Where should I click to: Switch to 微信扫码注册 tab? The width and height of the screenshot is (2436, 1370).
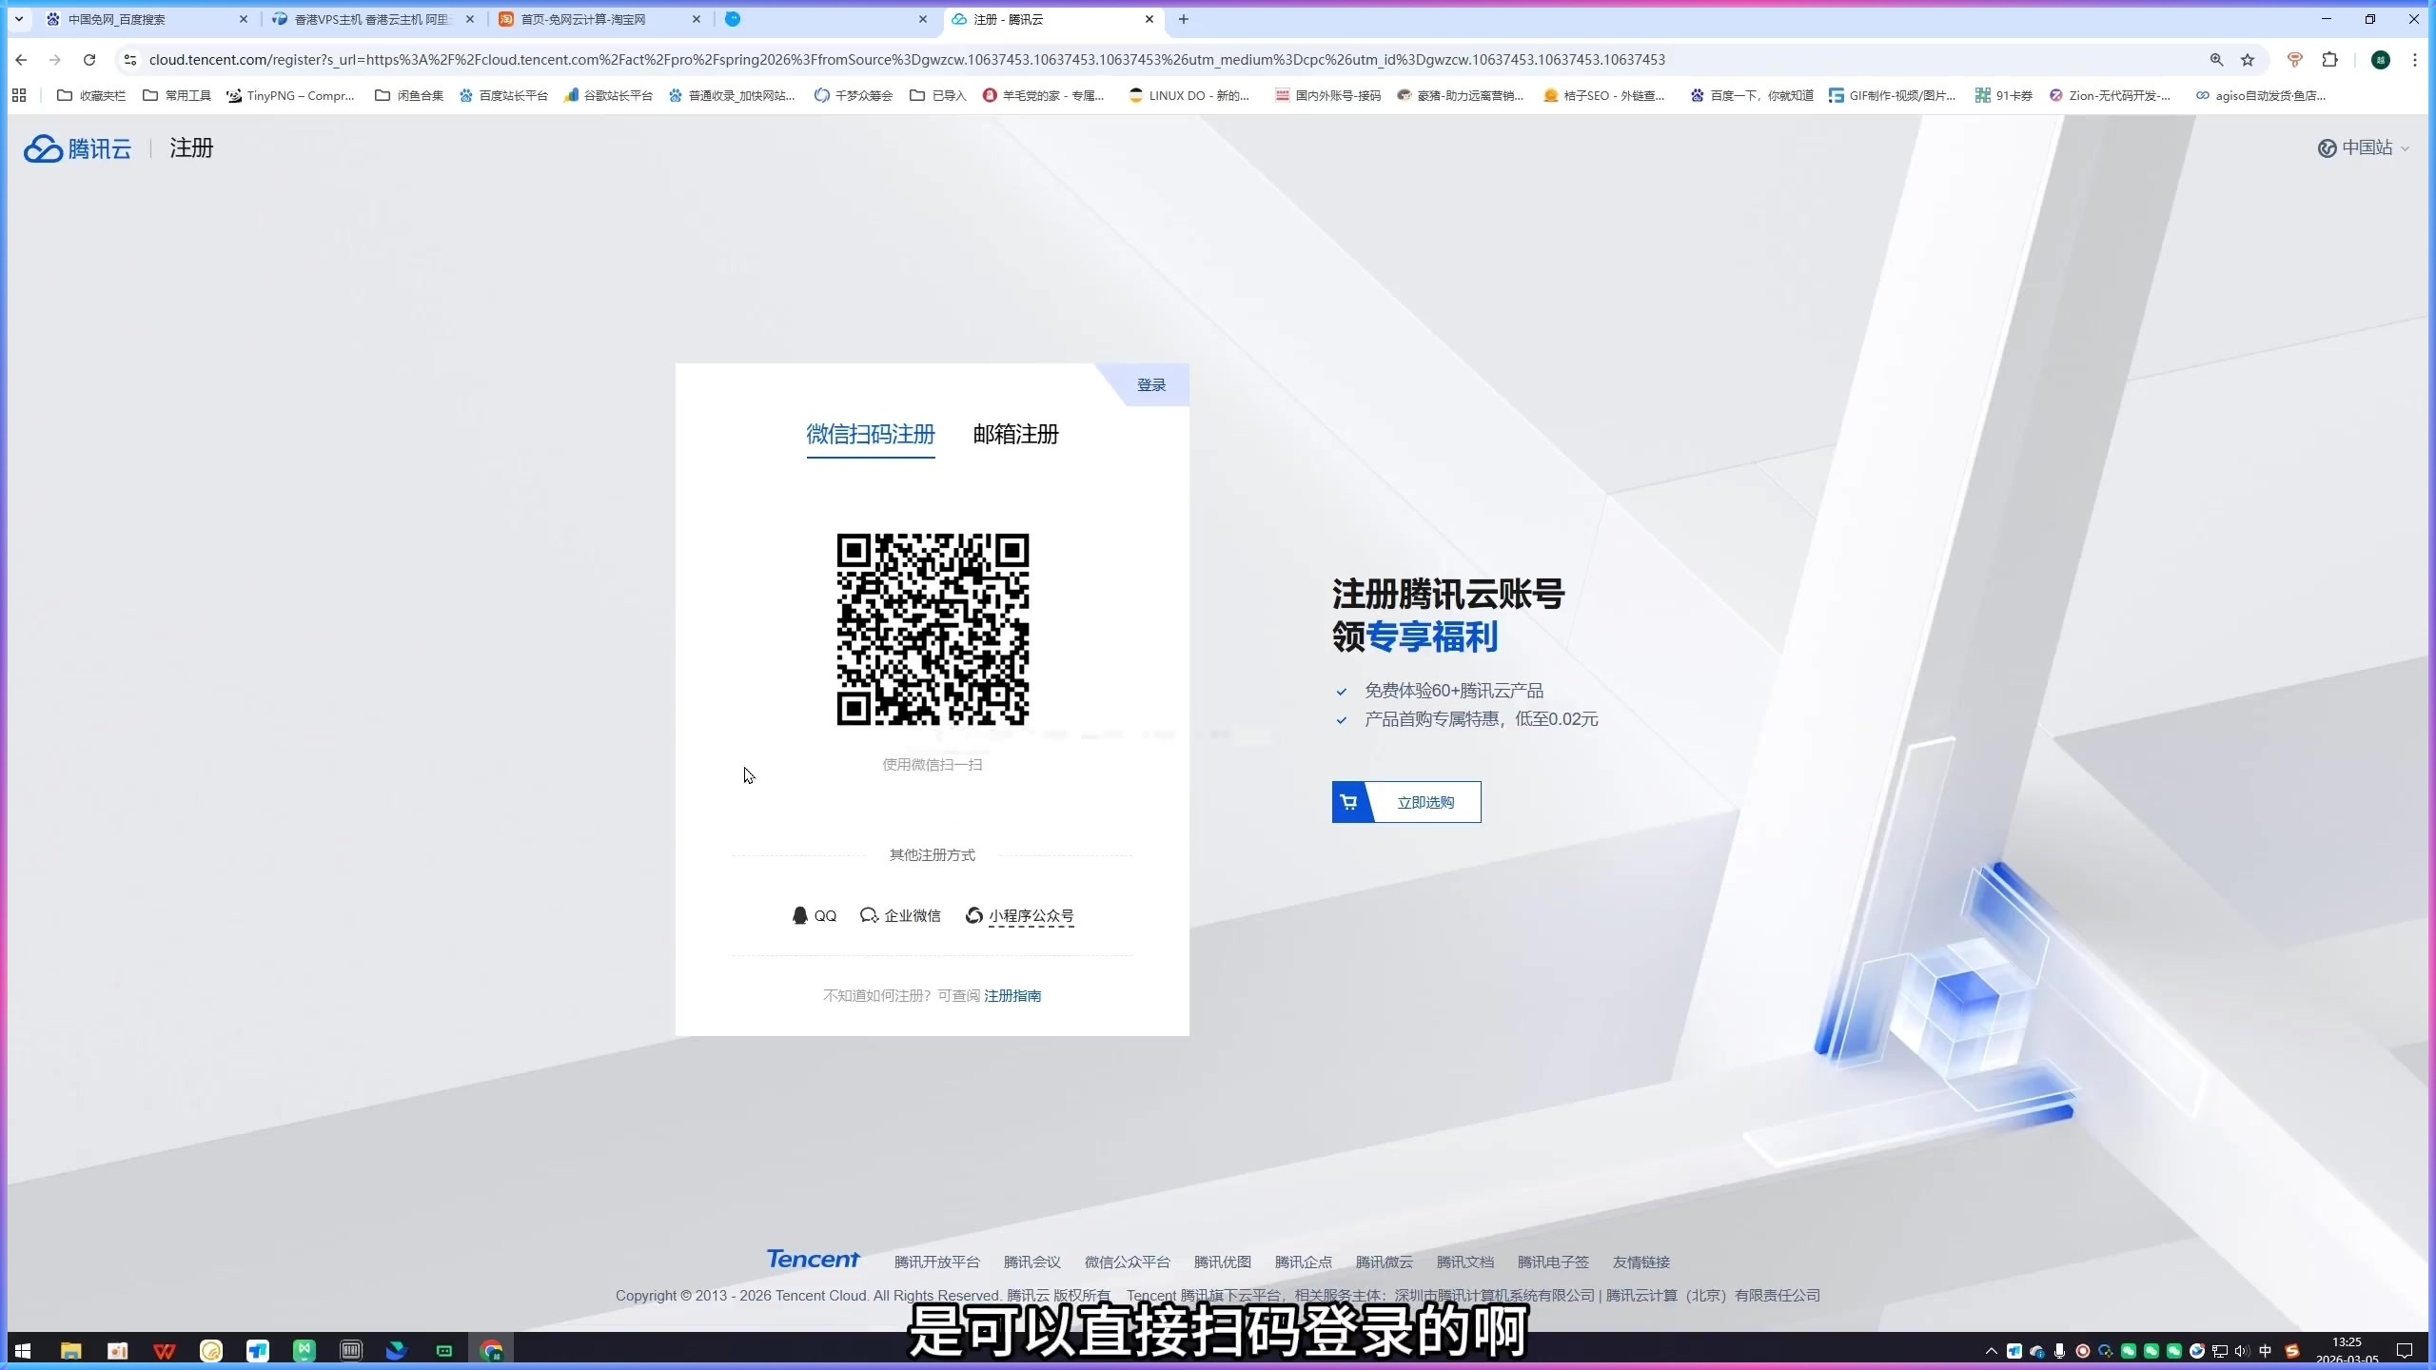coord(870,435)
